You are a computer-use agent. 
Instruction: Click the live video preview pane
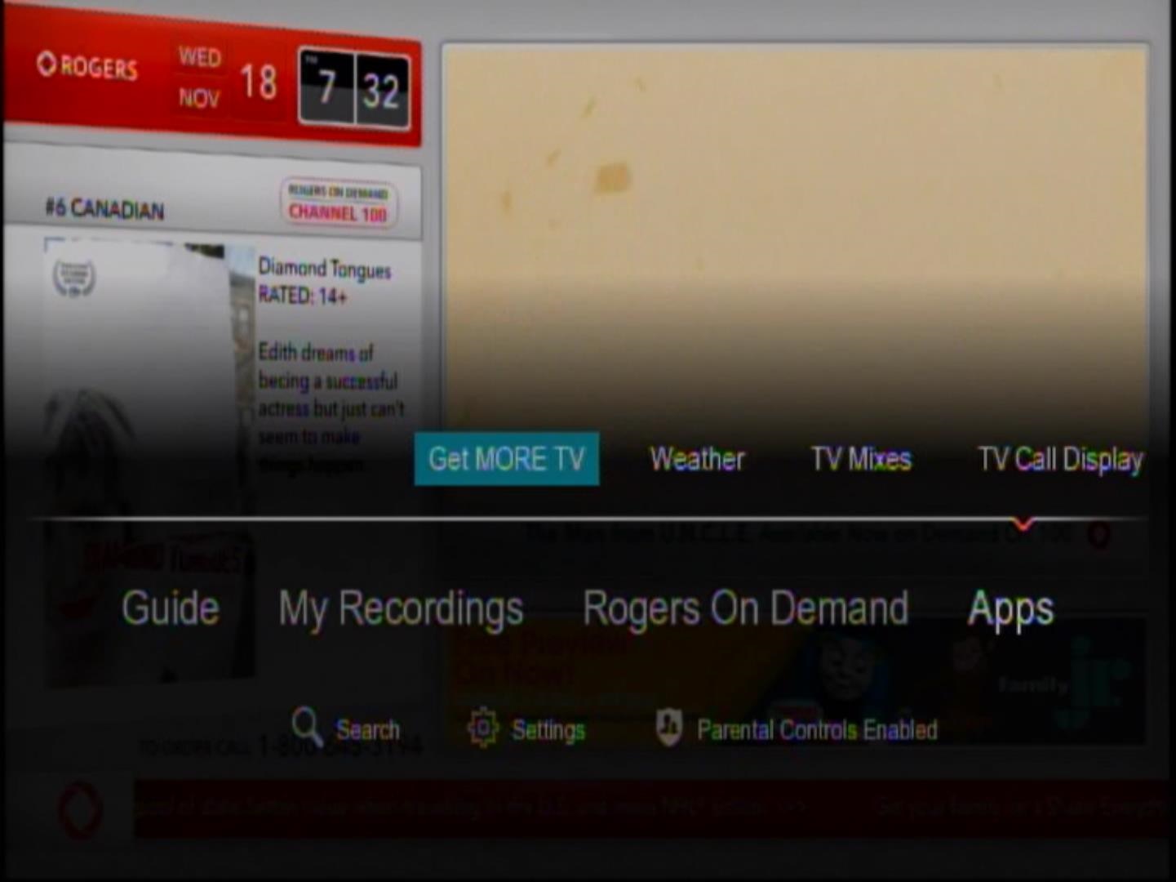[x=795, y=229]
